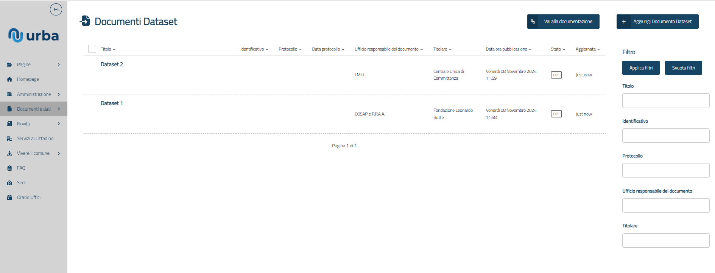This screenshot has width=715, height=273.
Task: Expand the Pagine submenu chevron
Action: (x=59, y=65)
